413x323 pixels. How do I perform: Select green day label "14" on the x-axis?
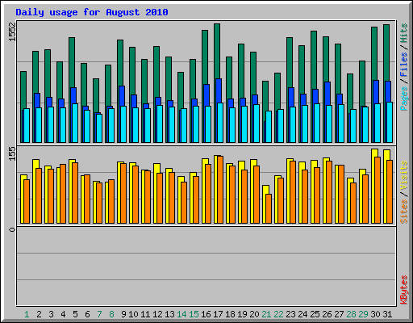tap(181, 314)
